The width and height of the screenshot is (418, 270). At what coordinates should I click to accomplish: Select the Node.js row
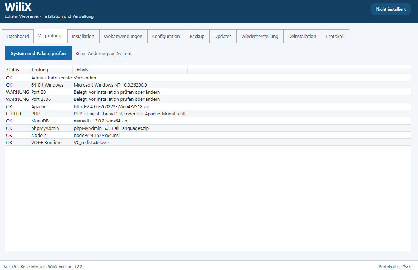pyautogui.click(x=208, y=135)
